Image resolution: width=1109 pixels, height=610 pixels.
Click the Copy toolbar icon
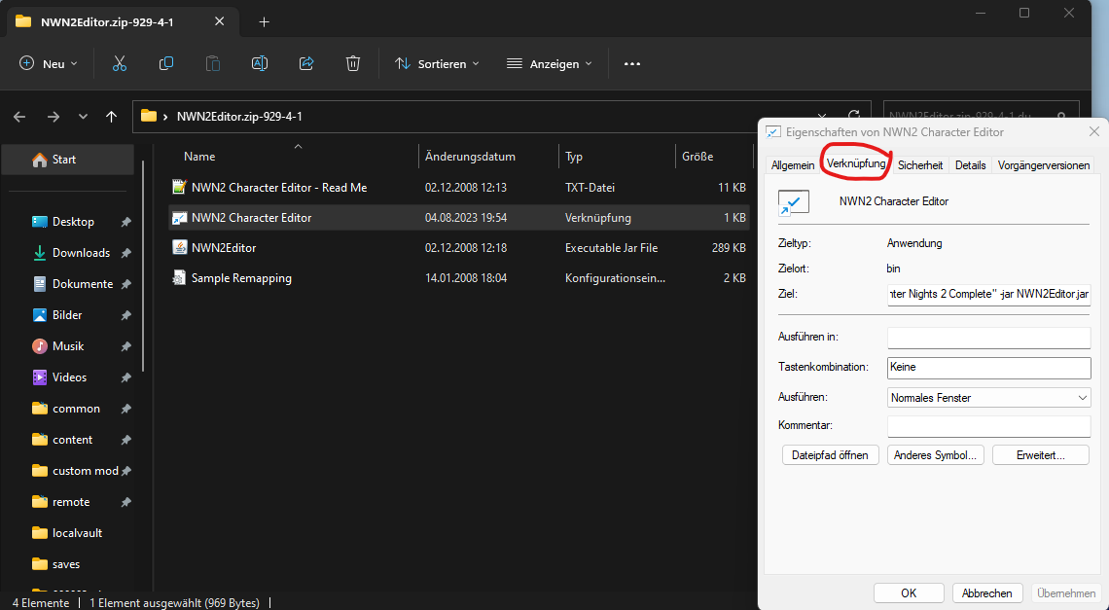pos(166,63)
